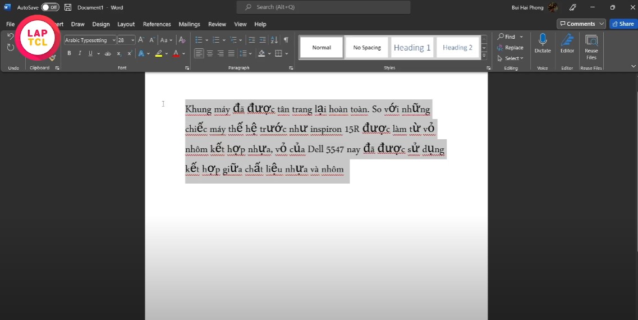Click the Save icon in title bar
Screen dimensions: 638x320
(68, 7)
